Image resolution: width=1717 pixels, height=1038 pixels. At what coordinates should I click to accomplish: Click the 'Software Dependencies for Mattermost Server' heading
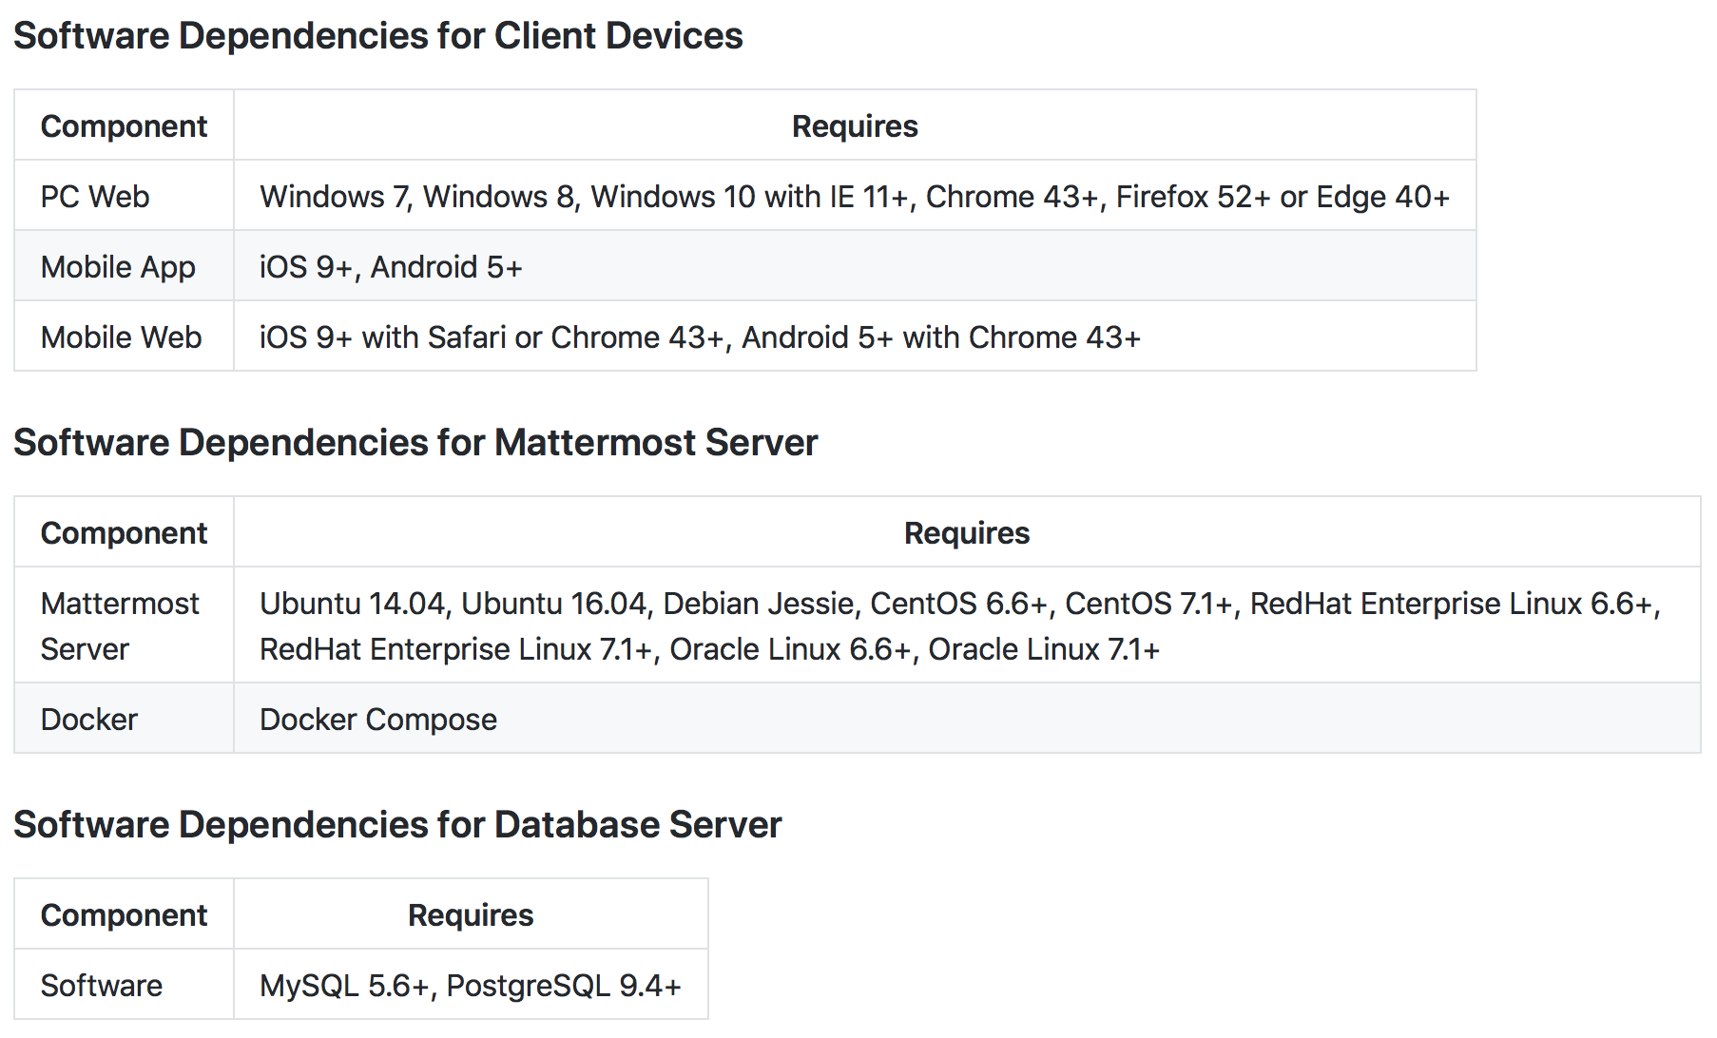415,443
